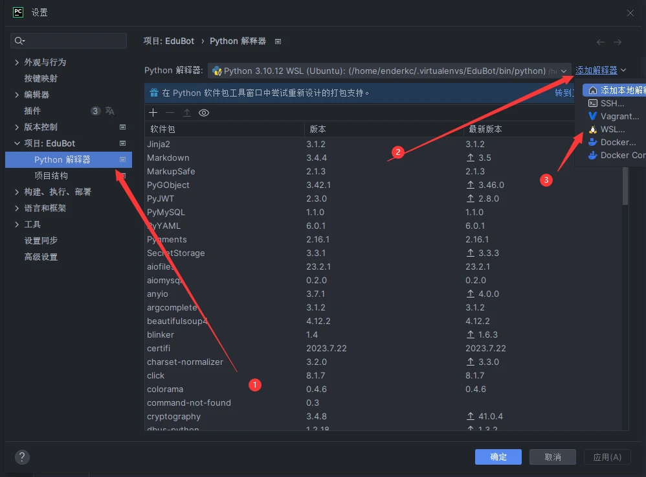Click the minus icon to uninstall package
This screenshot has width=646, height=477.
click(170, 113)
